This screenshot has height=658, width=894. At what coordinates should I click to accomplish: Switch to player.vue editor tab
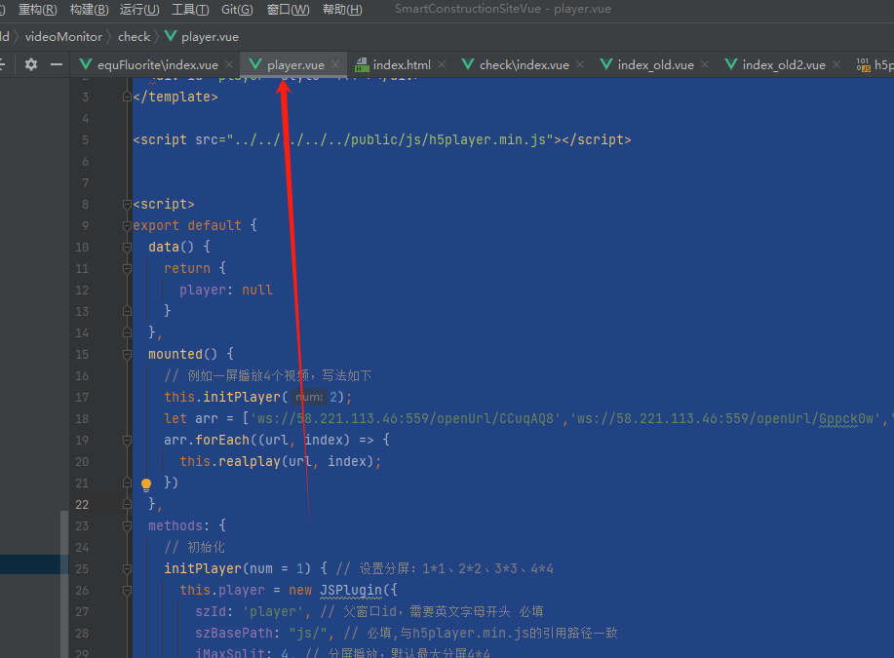point(295,65)
